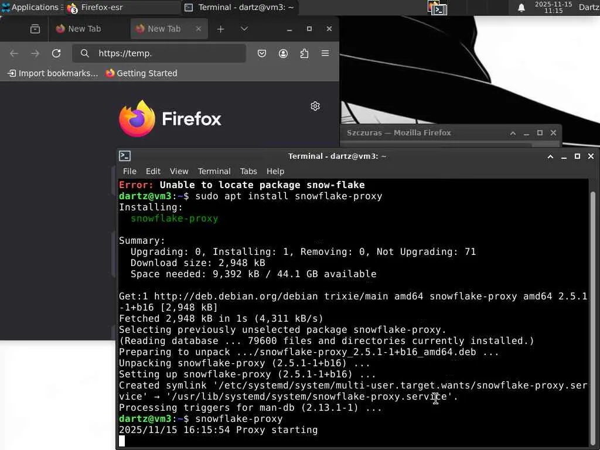Viewport: 600px width, 450px height.
Task: Open the Pocket save icon
Action: point(262,53)
